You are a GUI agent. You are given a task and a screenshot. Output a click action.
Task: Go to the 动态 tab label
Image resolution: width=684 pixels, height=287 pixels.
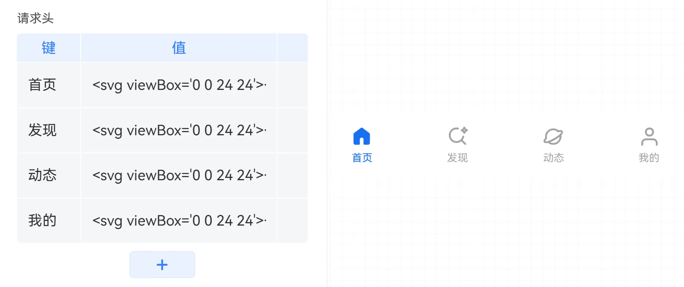pyautogui.click(x=553, y=158)
